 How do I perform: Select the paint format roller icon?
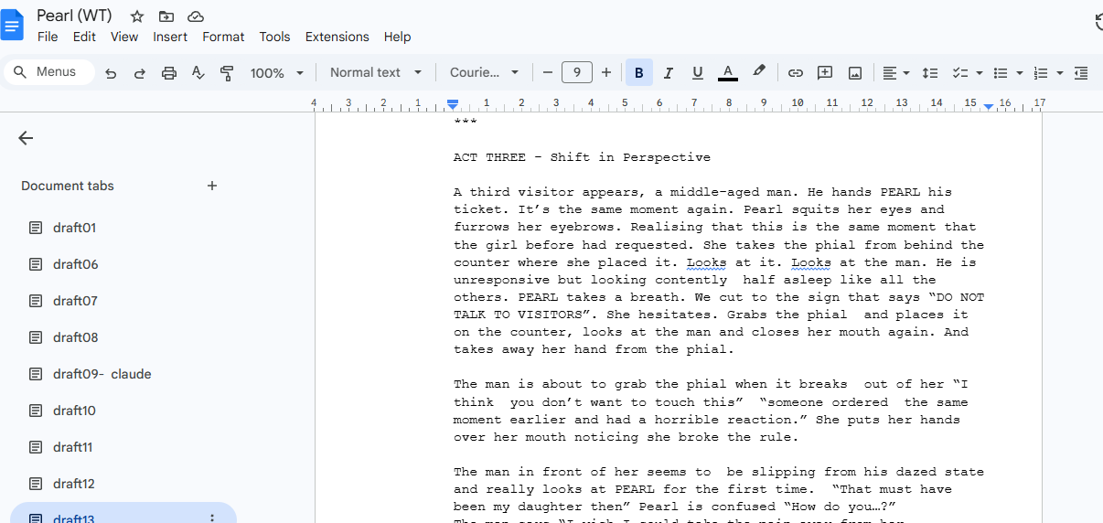[227, 73]
